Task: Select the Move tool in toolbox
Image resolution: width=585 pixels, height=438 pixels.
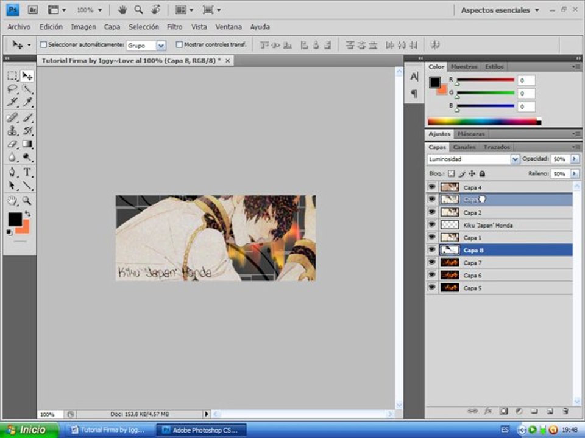Action: tap(27, 76)
